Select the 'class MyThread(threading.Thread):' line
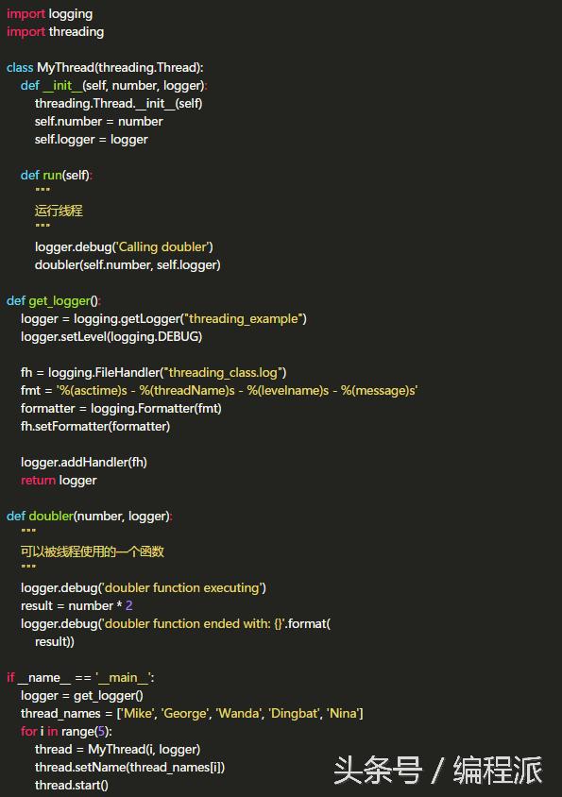 tap(105, 68)
